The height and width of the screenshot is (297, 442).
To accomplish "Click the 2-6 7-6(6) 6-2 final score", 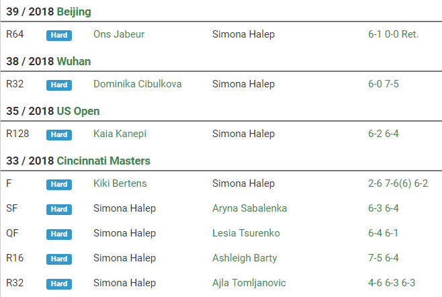I will [398, 183].
